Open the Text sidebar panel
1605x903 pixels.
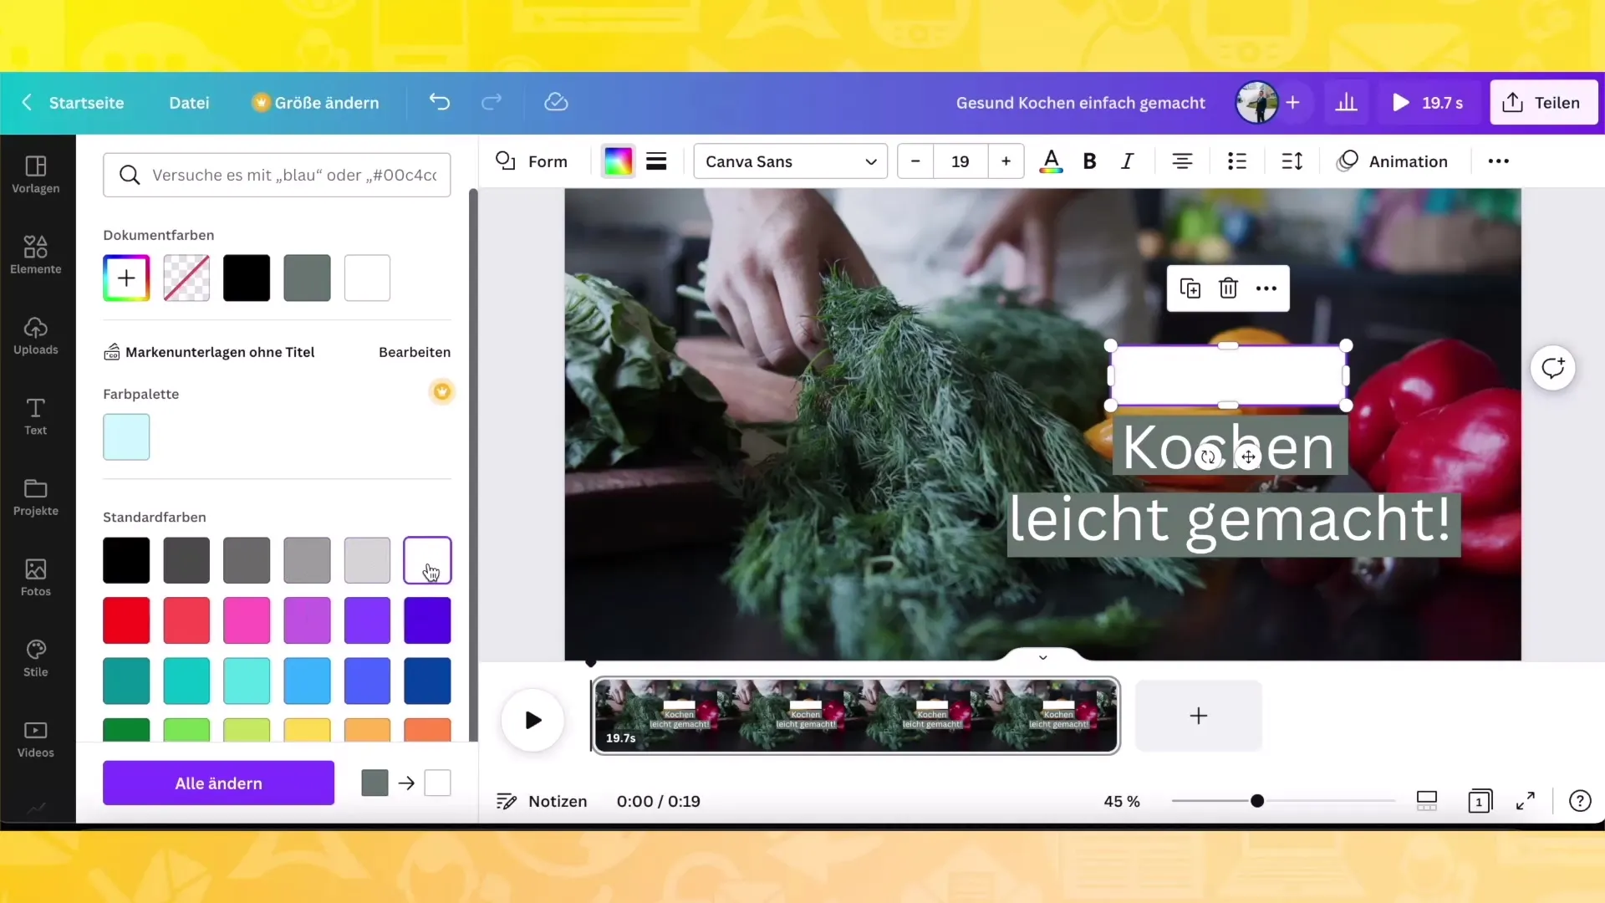[36, 416]
